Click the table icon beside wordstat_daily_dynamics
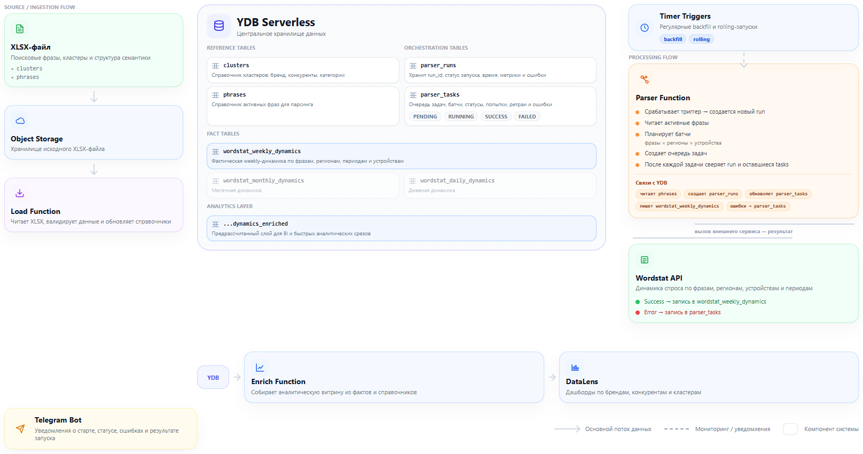The image size is (863, 454). pos(413,181)
